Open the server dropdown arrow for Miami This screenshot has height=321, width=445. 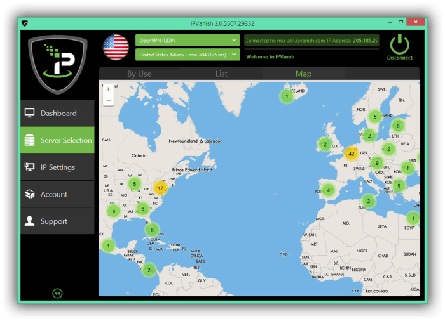[234, 55]
